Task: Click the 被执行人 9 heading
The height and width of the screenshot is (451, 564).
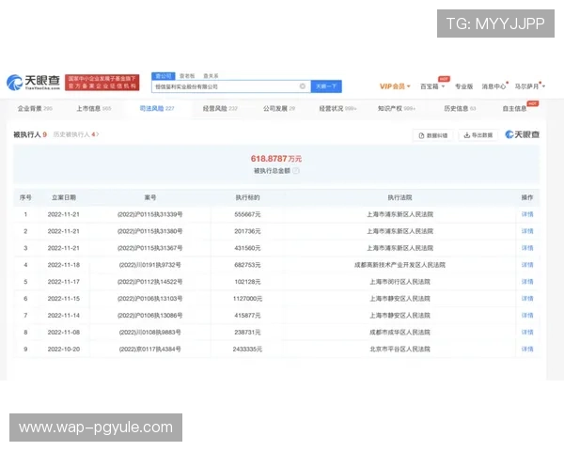Action: coord(30,134)
